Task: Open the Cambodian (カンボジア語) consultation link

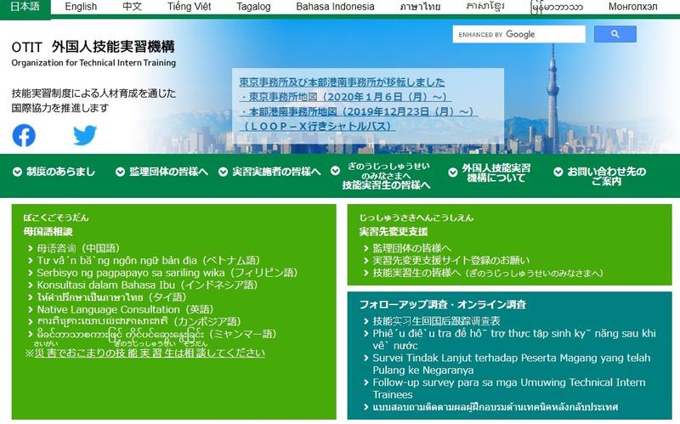Action: click(139, 322)
